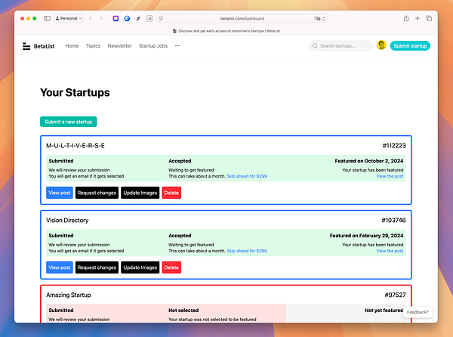Open the Startup Jobs nav item

pyautogui.click(x=153, y=46)
